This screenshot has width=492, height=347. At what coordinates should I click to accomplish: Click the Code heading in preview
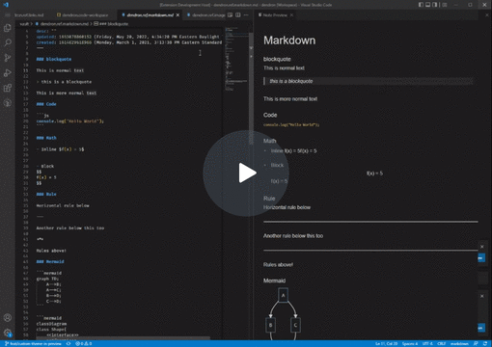[270, 115]
